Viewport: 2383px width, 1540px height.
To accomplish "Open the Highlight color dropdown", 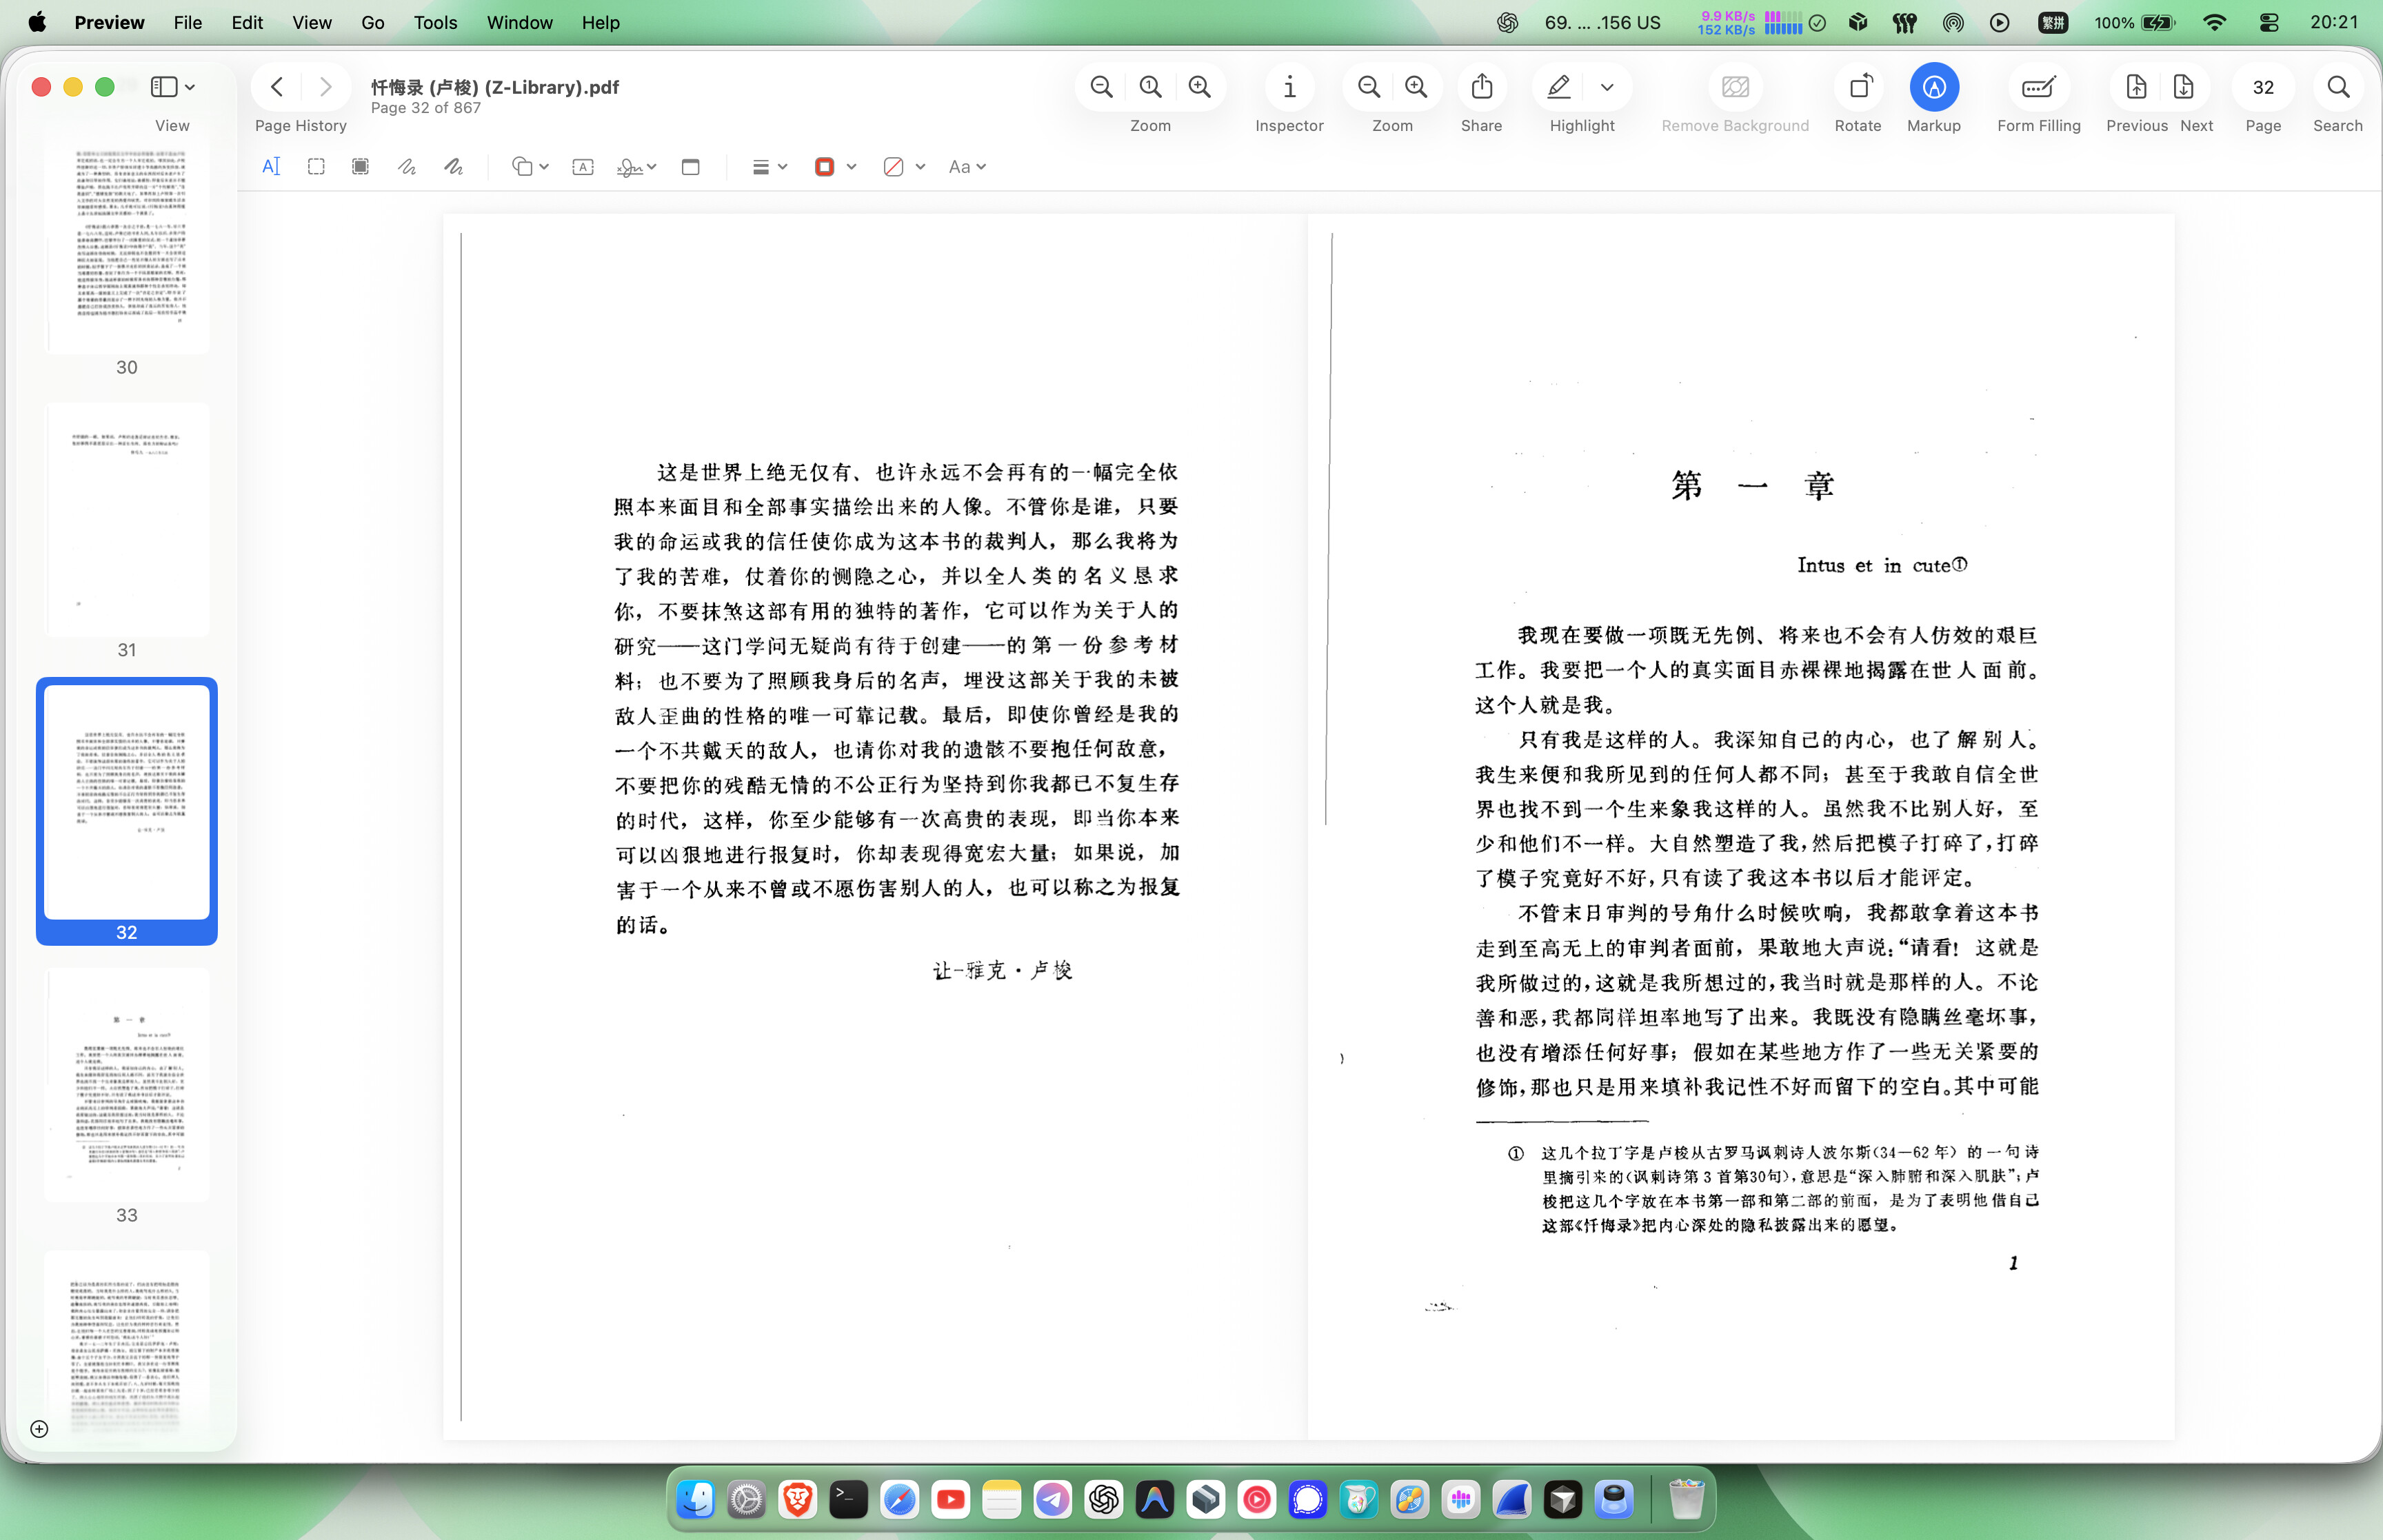I will [x=1607, y=88].
